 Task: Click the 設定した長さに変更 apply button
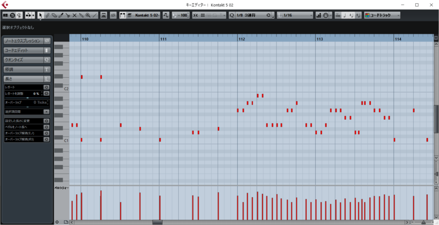(x=46, y=121)
